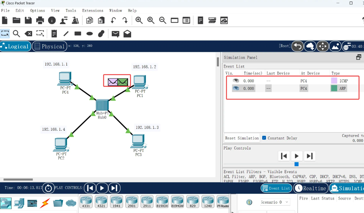
Task: Click Reset Simulation button
Action: pyautogui.click(x=242, y=138)
